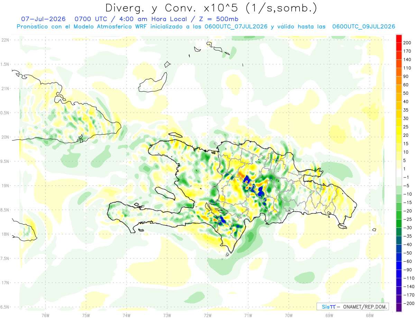Click the '74W' longitude label
Image resolution: width=415 pixels, height=320 pixels.
click(127, 315)
